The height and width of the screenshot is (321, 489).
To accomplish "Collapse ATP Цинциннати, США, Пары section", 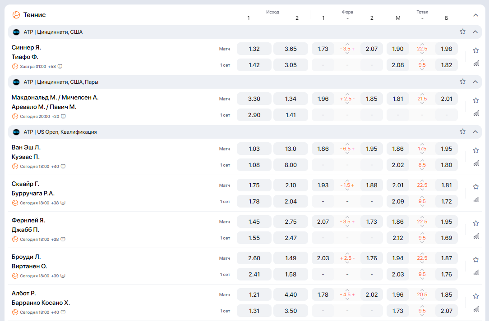I will (475, 81).
